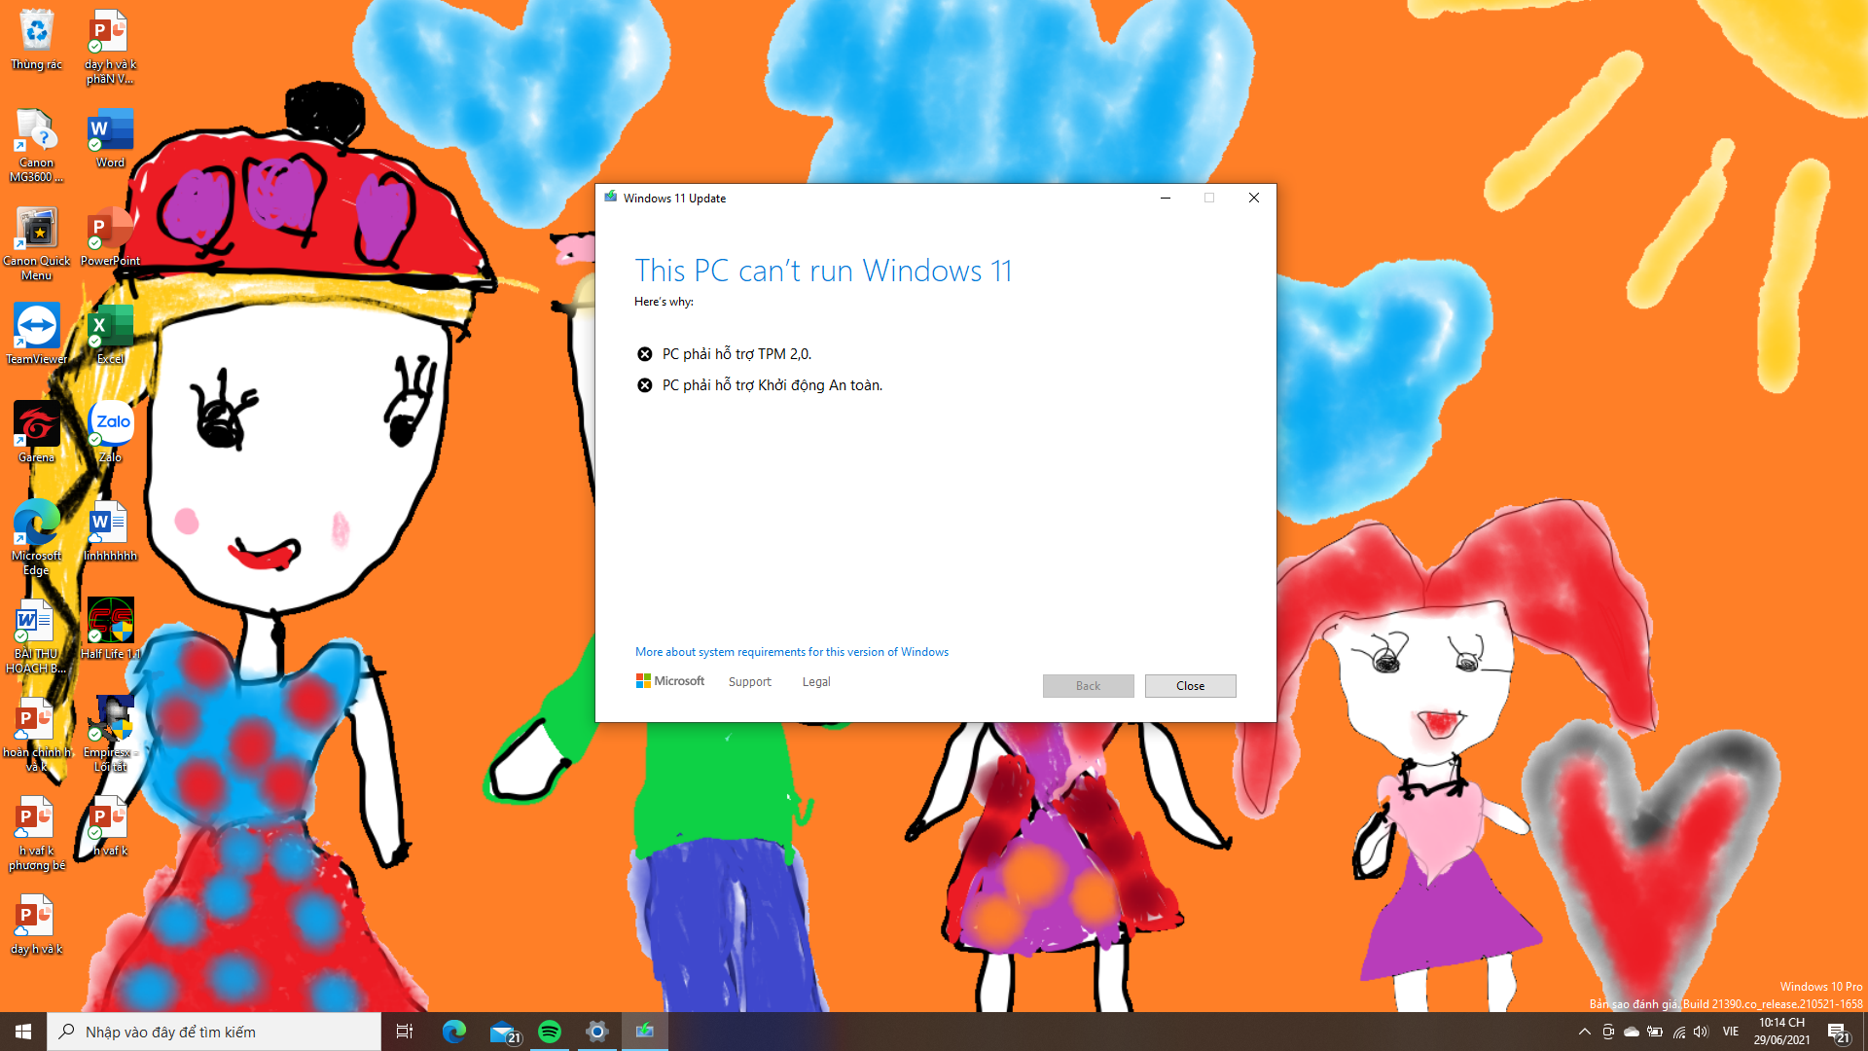This screenshot has width=1868, height=1051.
Task: Open the TeamViewer desktop icon
Action: click(37, 334)
